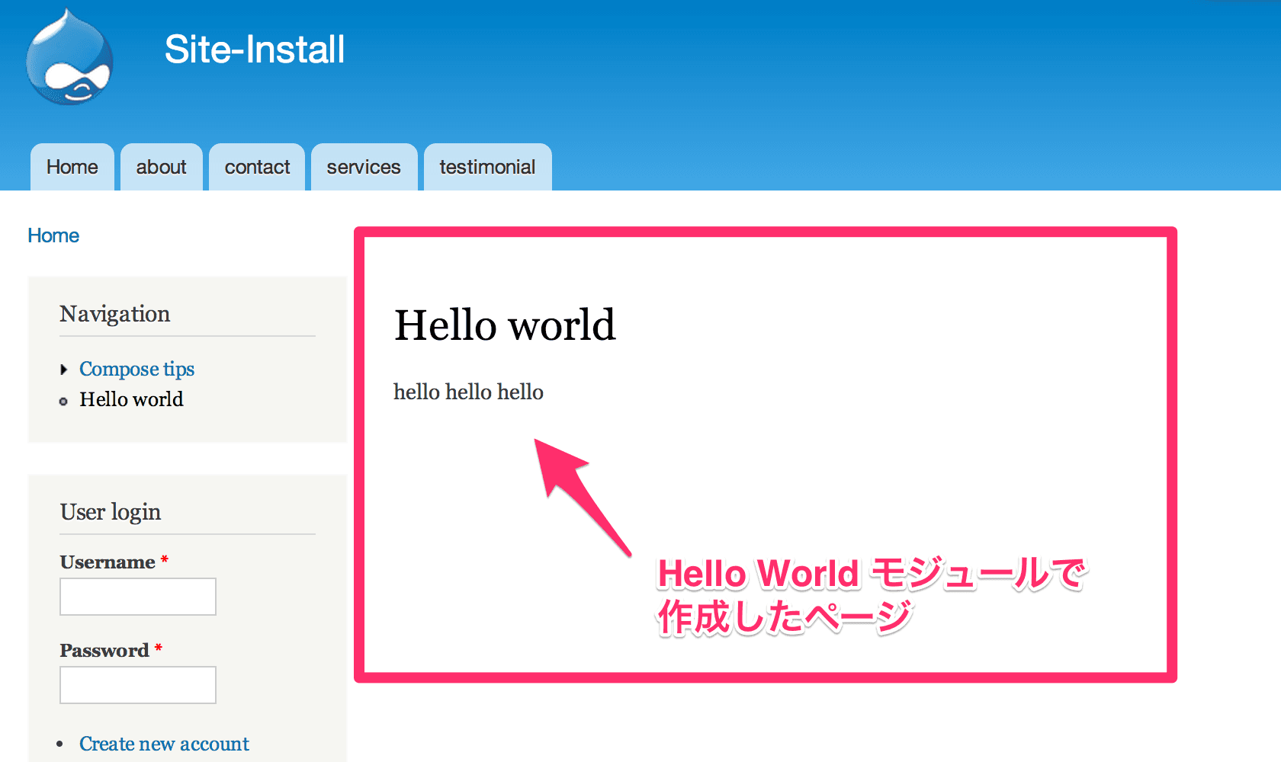Click inside the Username input field
The image size is (1281, 762).
137,597
